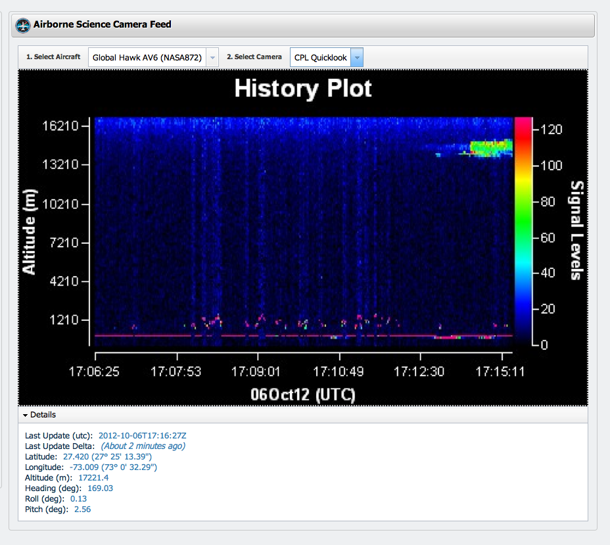Open the Select Aircraft dropdown arrow
Image resolution: width=610 pixels, height=545 pixels.
click(x=212, y=58)
